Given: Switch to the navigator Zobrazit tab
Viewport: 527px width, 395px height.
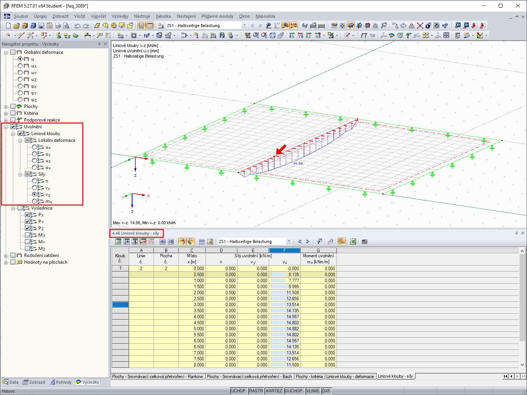Looking at the screenshot, I should 34,382.
